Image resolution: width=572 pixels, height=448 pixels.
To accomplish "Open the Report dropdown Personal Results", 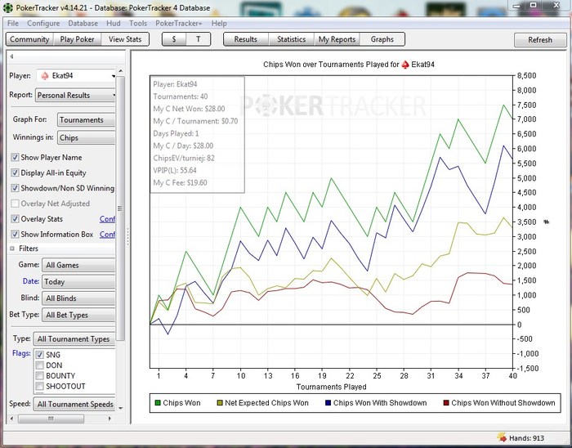I will click(75, 95).
